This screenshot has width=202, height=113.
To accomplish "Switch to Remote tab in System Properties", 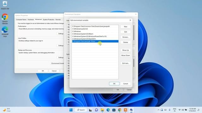I will coord(58,19).
